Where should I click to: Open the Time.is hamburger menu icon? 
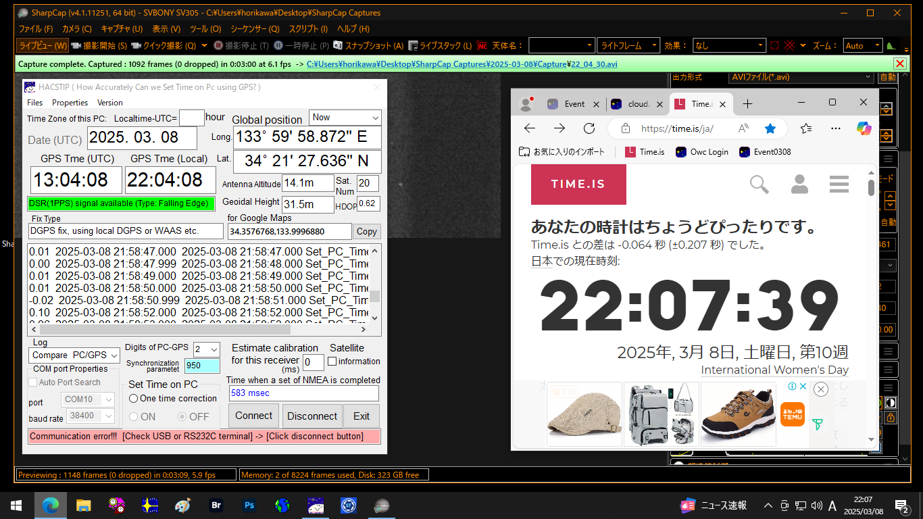click(x=839, y=184)
